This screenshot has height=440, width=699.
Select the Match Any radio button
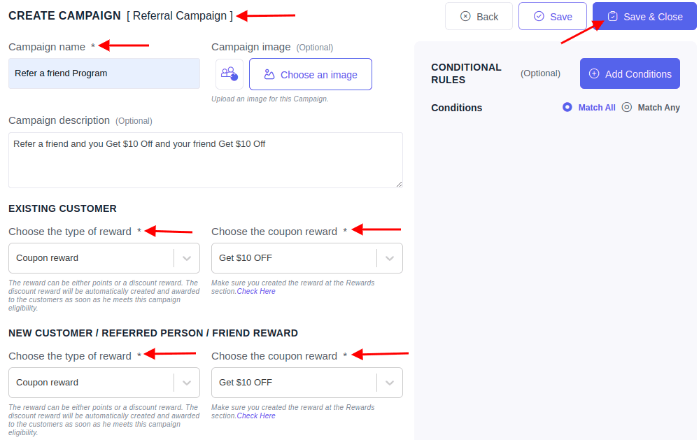pos(627,107)
